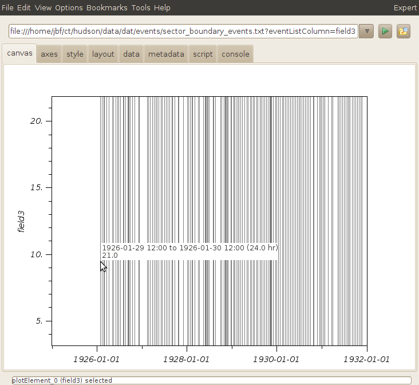Screen dimensions: 419x385
Task: Open the Edit menu
Action: [24, 7]
